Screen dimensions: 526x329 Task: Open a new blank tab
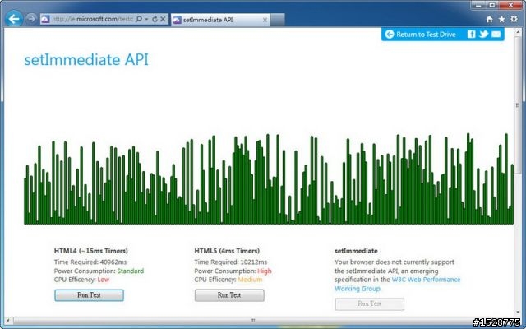pyautogui.click(x=278, y=20)
